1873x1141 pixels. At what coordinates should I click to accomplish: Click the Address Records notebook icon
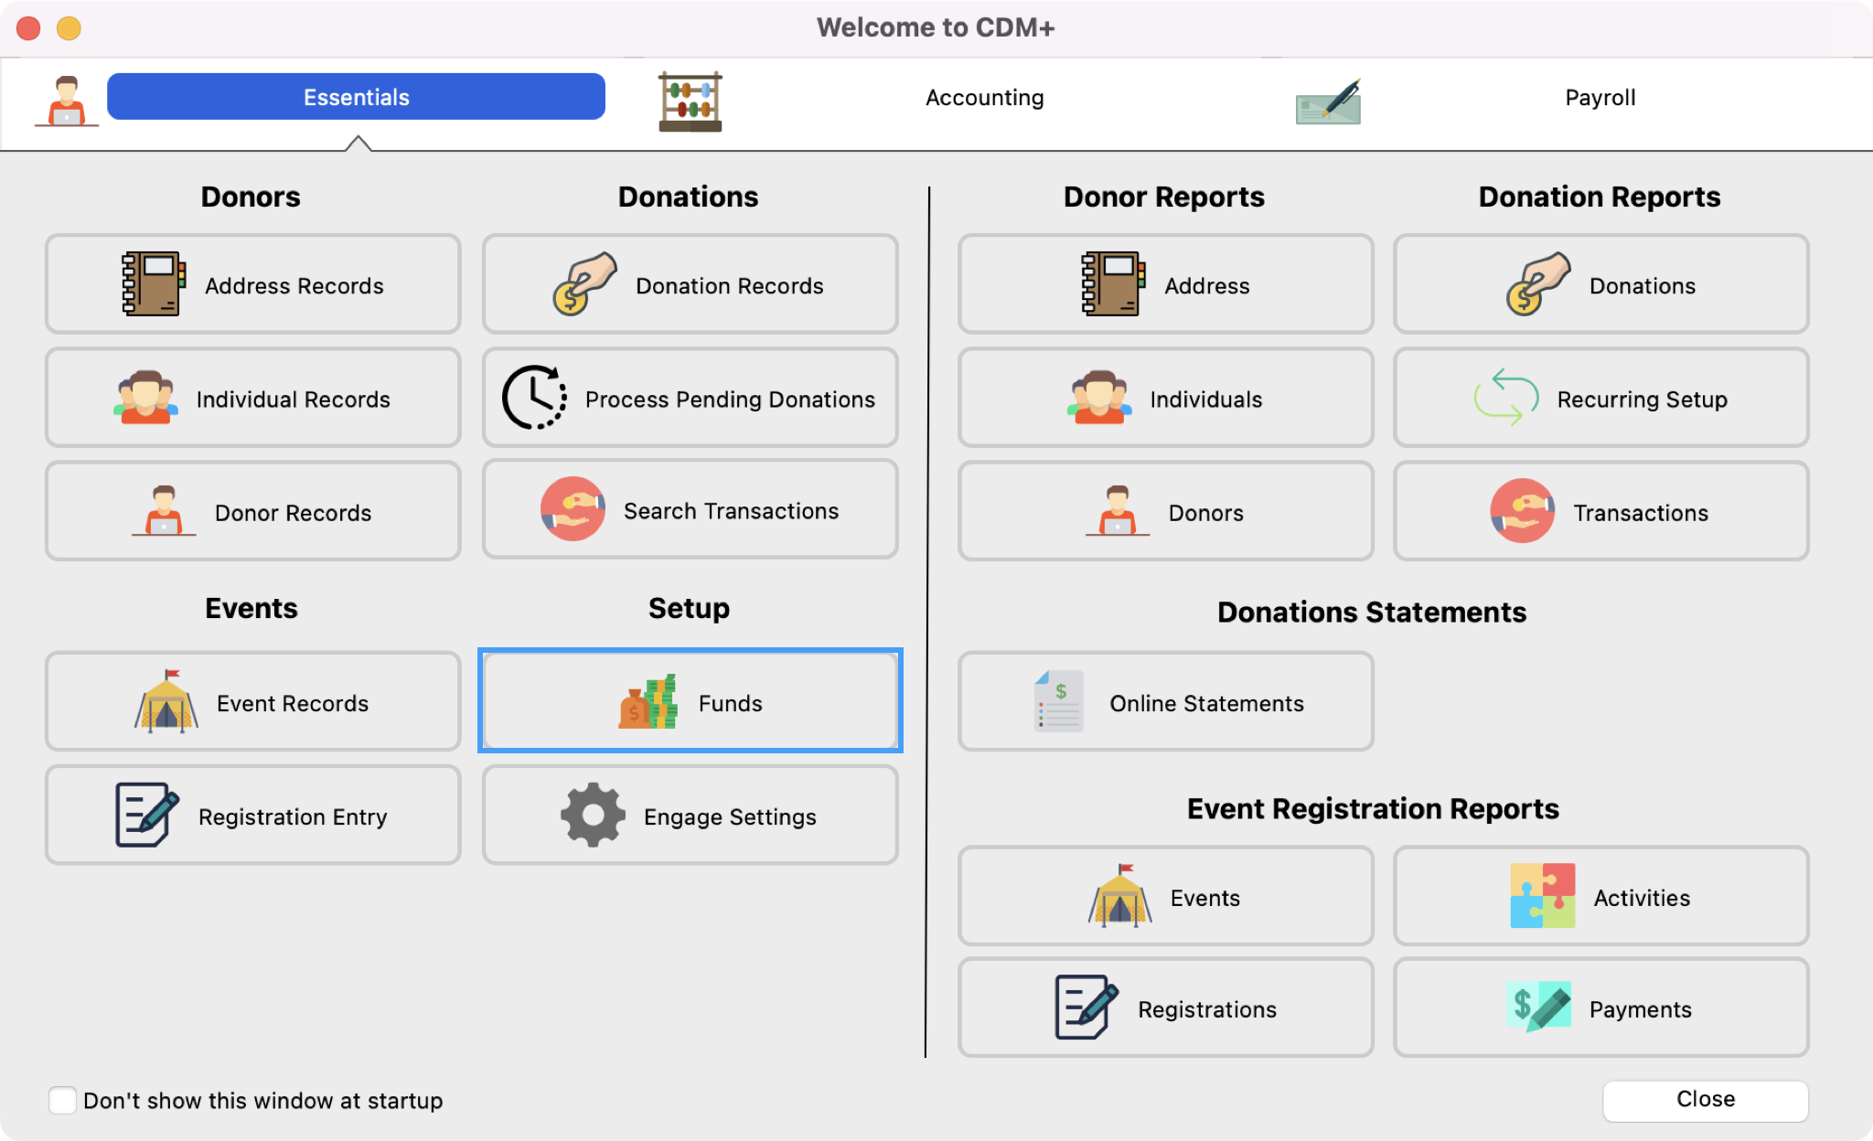(154, 284)
